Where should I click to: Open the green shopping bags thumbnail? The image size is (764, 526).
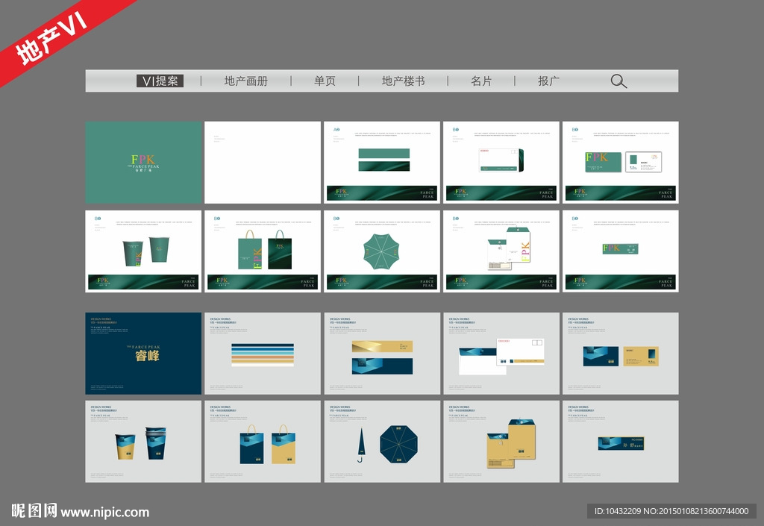tap(263, 251)
